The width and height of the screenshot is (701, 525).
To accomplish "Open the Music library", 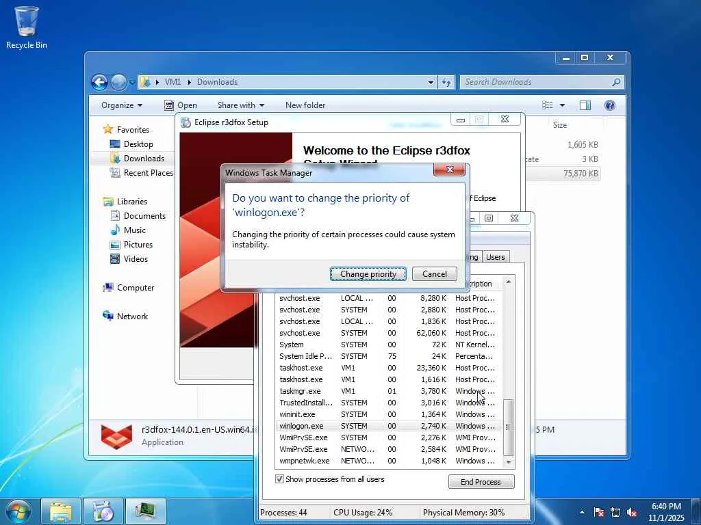I will [x=128, y=230].
